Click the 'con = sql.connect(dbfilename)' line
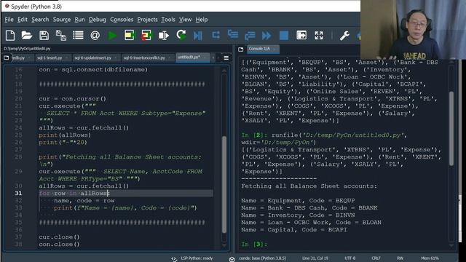The image size is (466, 262). 93,70
